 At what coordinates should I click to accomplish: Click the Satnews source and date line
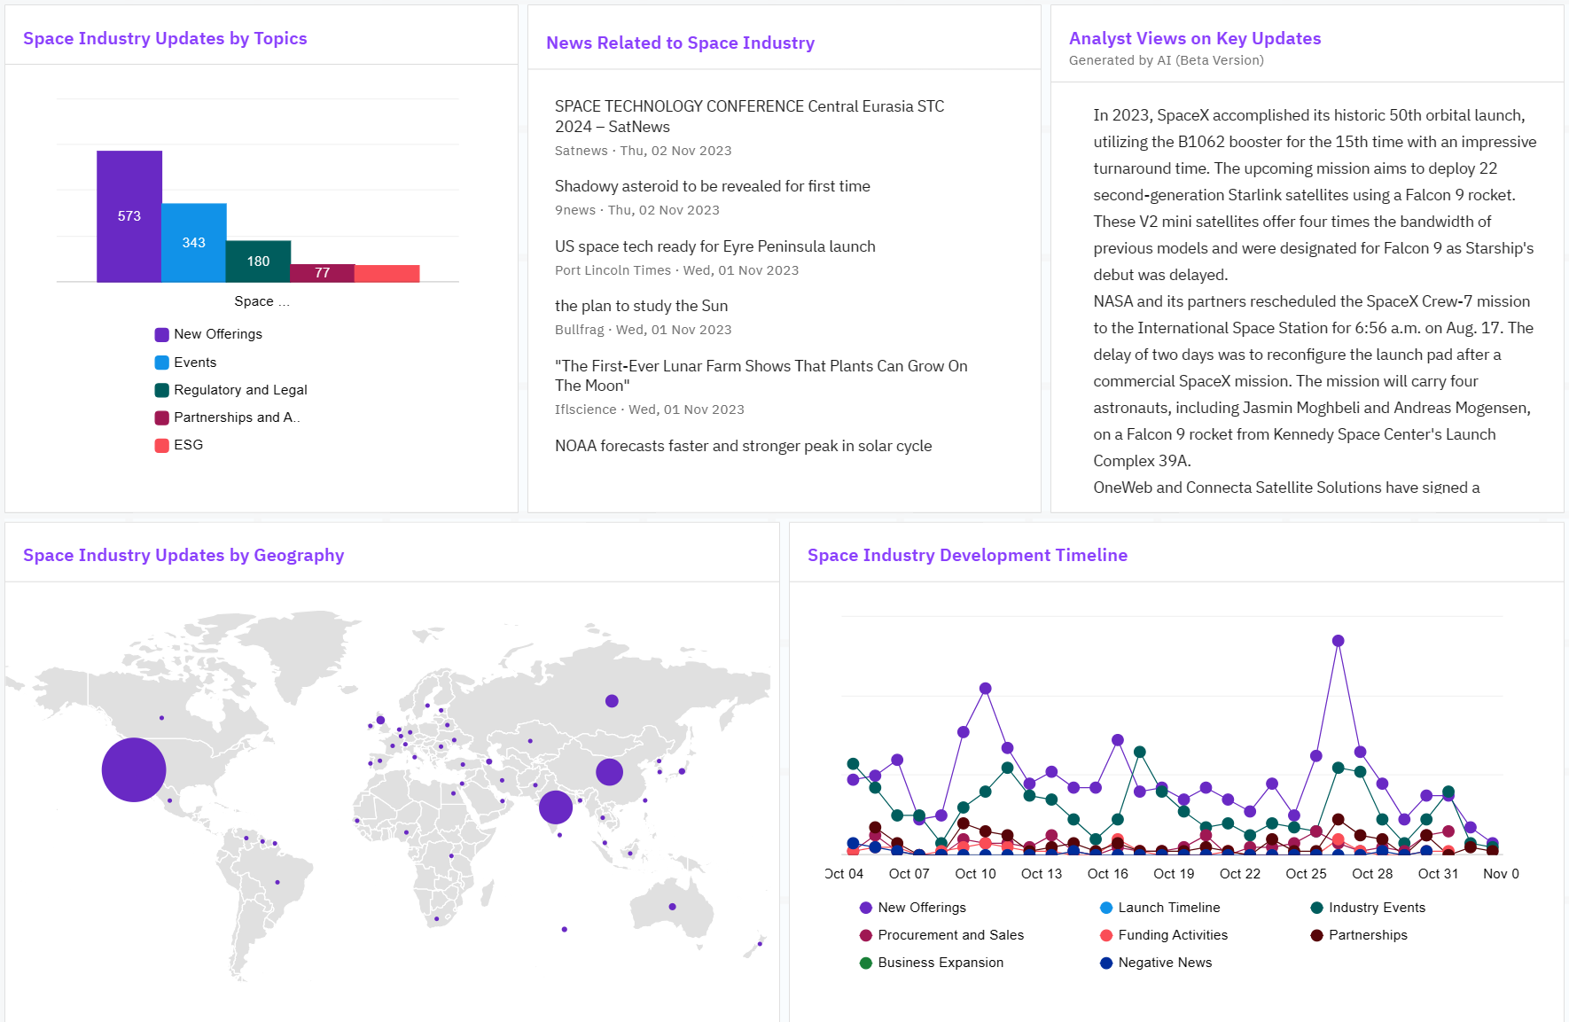[x=644, y=151]
